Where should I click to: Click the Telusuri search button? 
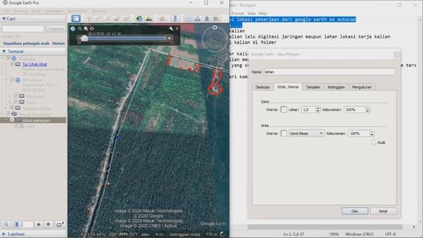tap(56, 28)
